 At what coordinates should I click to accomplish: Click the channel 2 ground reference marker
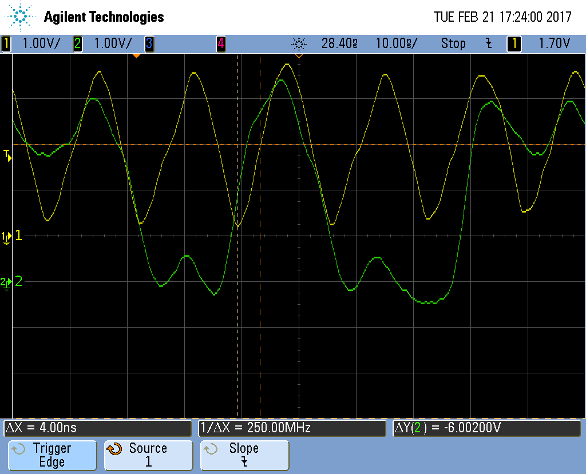coord(7,282)
